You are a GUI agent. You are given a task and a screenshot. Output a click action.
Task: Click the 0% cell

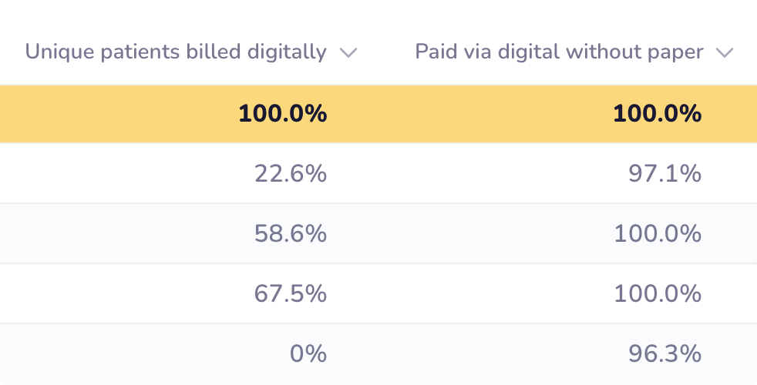pos(308,354)
